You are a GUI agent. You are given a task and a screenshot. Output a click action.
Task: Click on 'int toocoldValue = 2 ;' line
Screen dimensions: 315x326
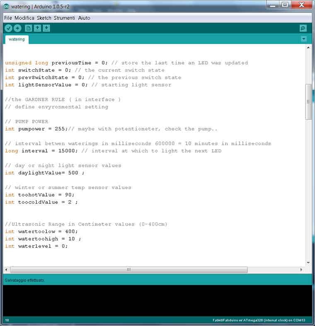coord(41,202)
